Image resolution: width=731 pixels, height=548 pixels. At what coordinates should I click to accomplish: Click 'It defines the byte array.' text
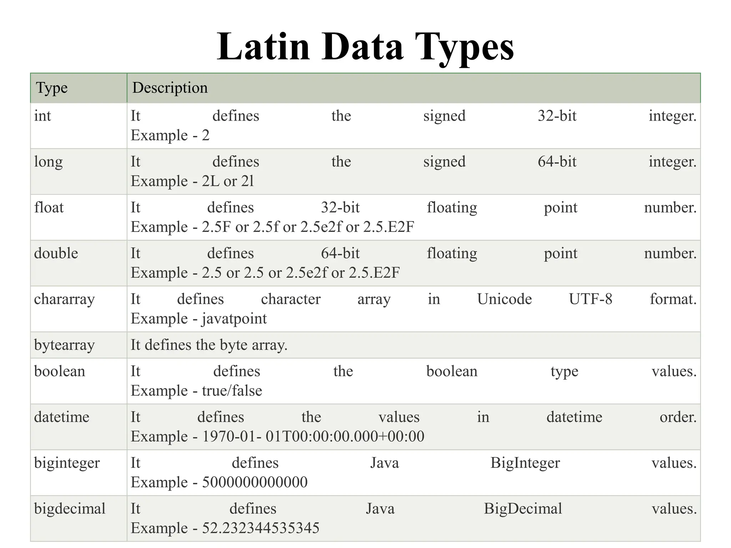pyautogui.click(x=209, y=345)
